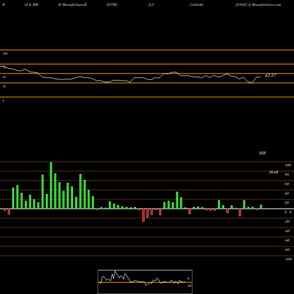Click the RSI 50 axis label
294x294 pixels.
(x=4, y=77)
